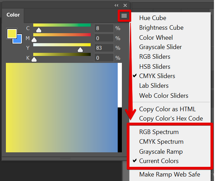Image resolution: width=215 pixels, height=181 pixels.
Task: Select the Grayscale Ramp option
Action: click(161, 151)
